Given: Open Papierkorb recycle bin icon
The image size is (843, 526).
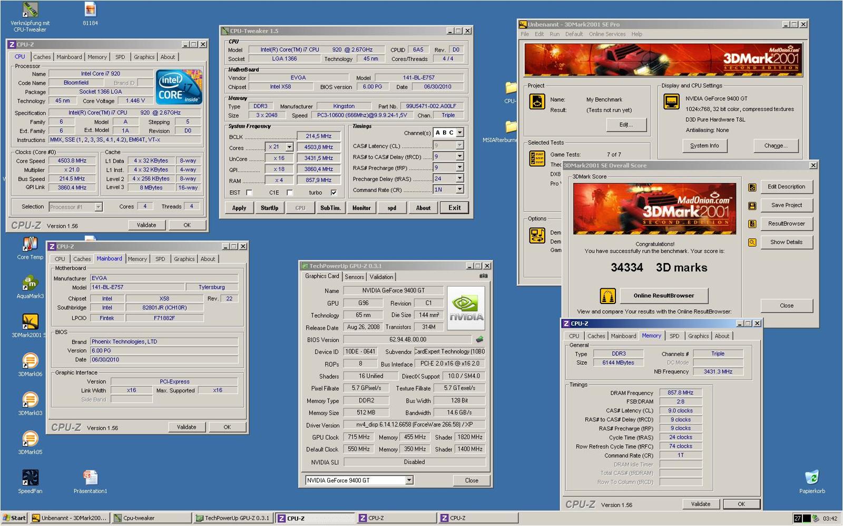Looking at the screenshot, I should [812, 478].
